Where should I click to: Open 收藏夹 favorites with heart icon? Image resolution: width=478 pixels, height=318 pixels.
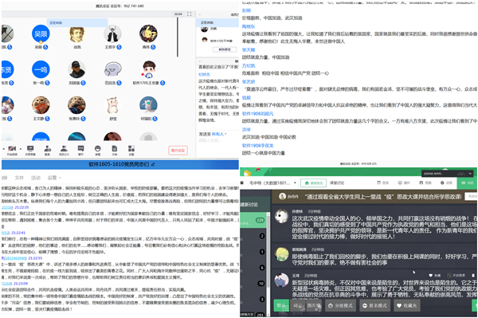(406, 305)
